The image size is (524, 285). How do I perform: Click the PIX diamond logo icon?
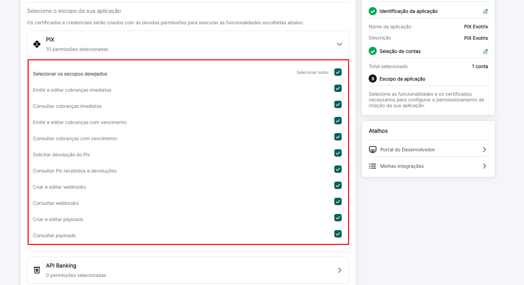37,44
